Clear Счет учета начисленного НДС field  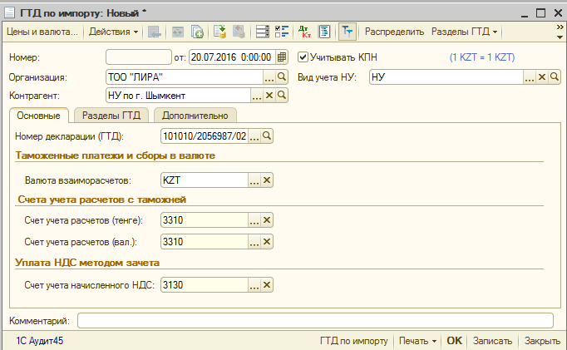point(267,285)
